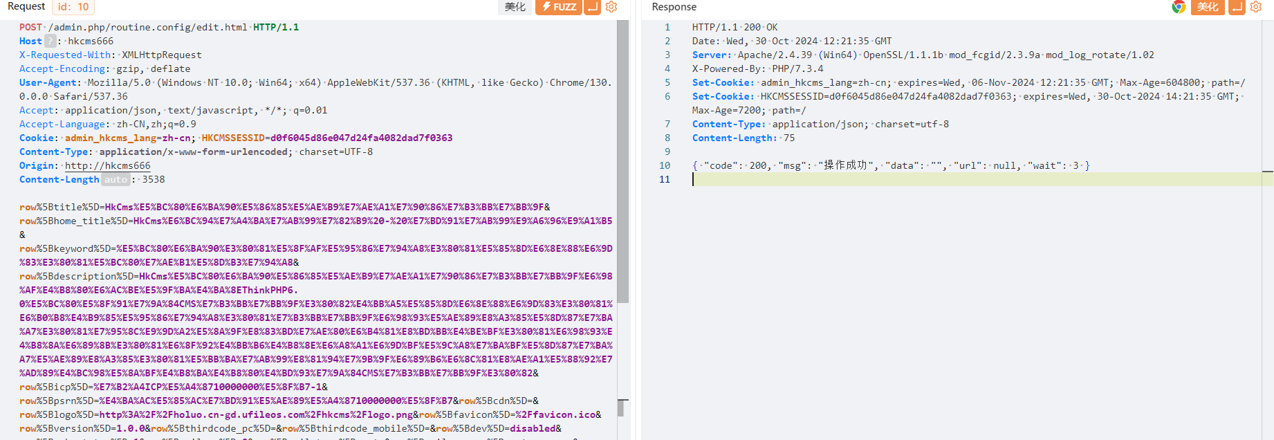
Task: Toggle Response panel 美化 beautify button
Action: tap(1208, 7)
